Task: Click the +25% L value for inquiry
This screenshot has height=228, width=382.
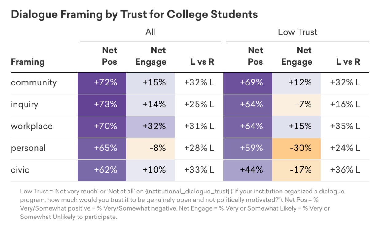Action: (x=199, y=104)
